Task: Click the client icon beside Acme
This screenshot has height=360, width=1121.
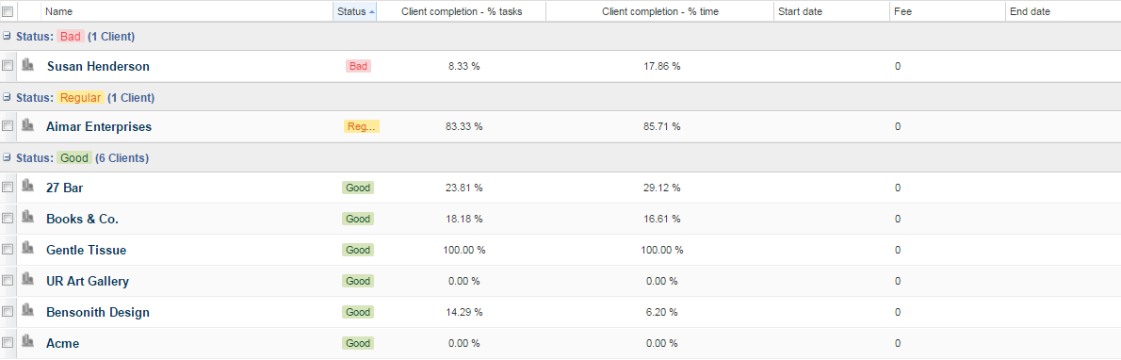Action: coord(28,342)
